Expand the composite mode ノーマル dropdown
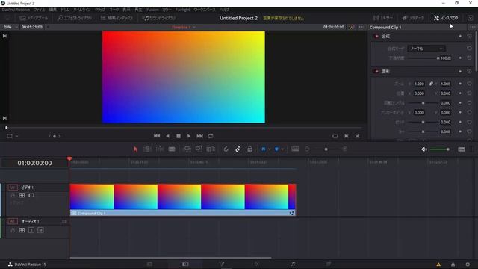 tap(426, 49)
